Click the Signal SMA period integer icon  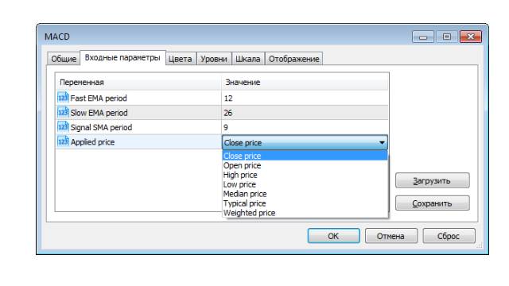[63, 127]
